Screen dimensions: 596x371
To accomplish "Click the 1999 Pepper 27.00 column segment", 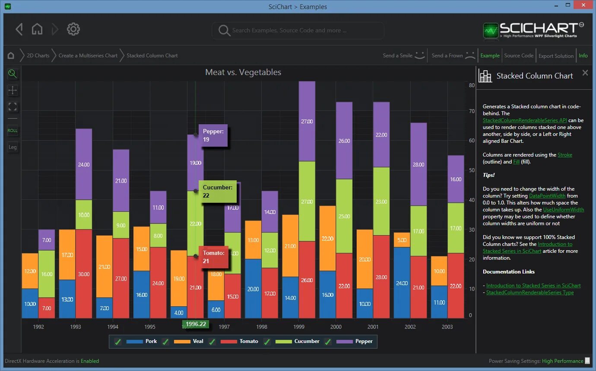I will coord(307,121).
